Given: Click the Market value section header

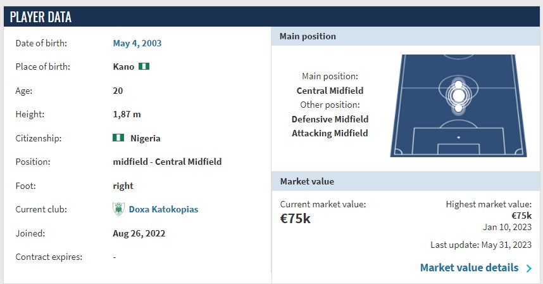Looking at the screenshot, I should point(307,181).
